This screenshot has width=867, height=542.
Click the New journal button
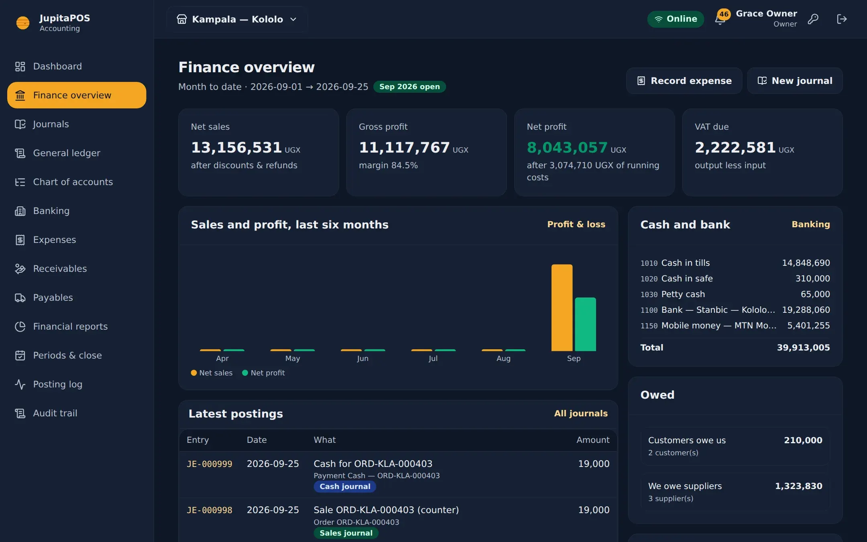795,81
